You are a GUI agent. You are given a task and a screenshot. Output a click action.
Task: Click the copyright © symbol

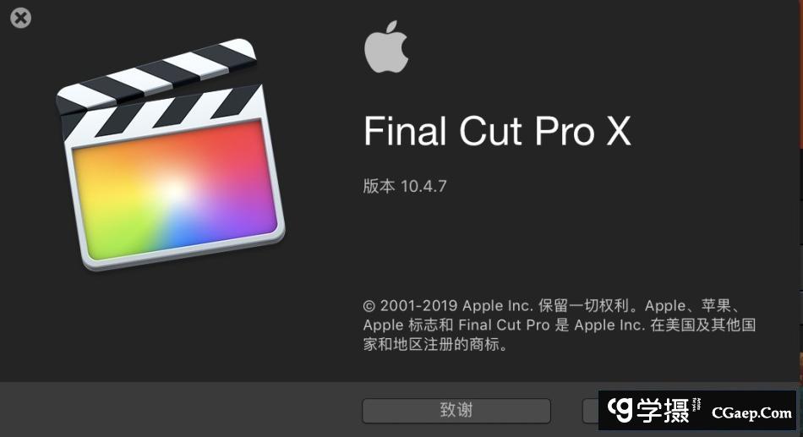coord(369,306)
